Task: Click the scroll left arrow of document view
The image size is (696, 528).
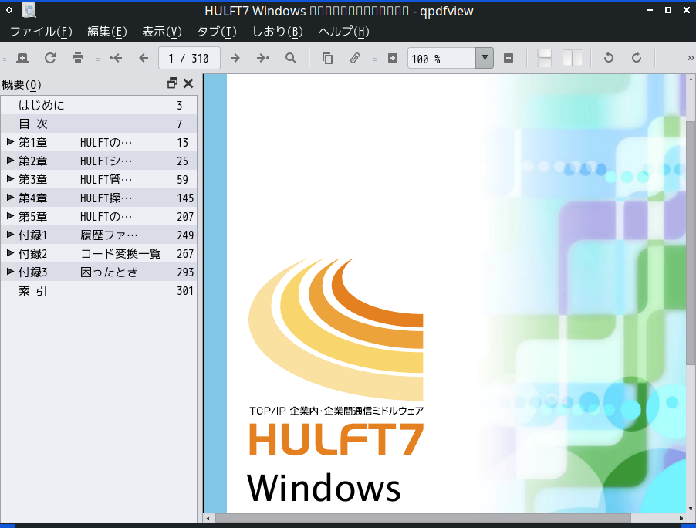Action: click(x=208, y=518)
